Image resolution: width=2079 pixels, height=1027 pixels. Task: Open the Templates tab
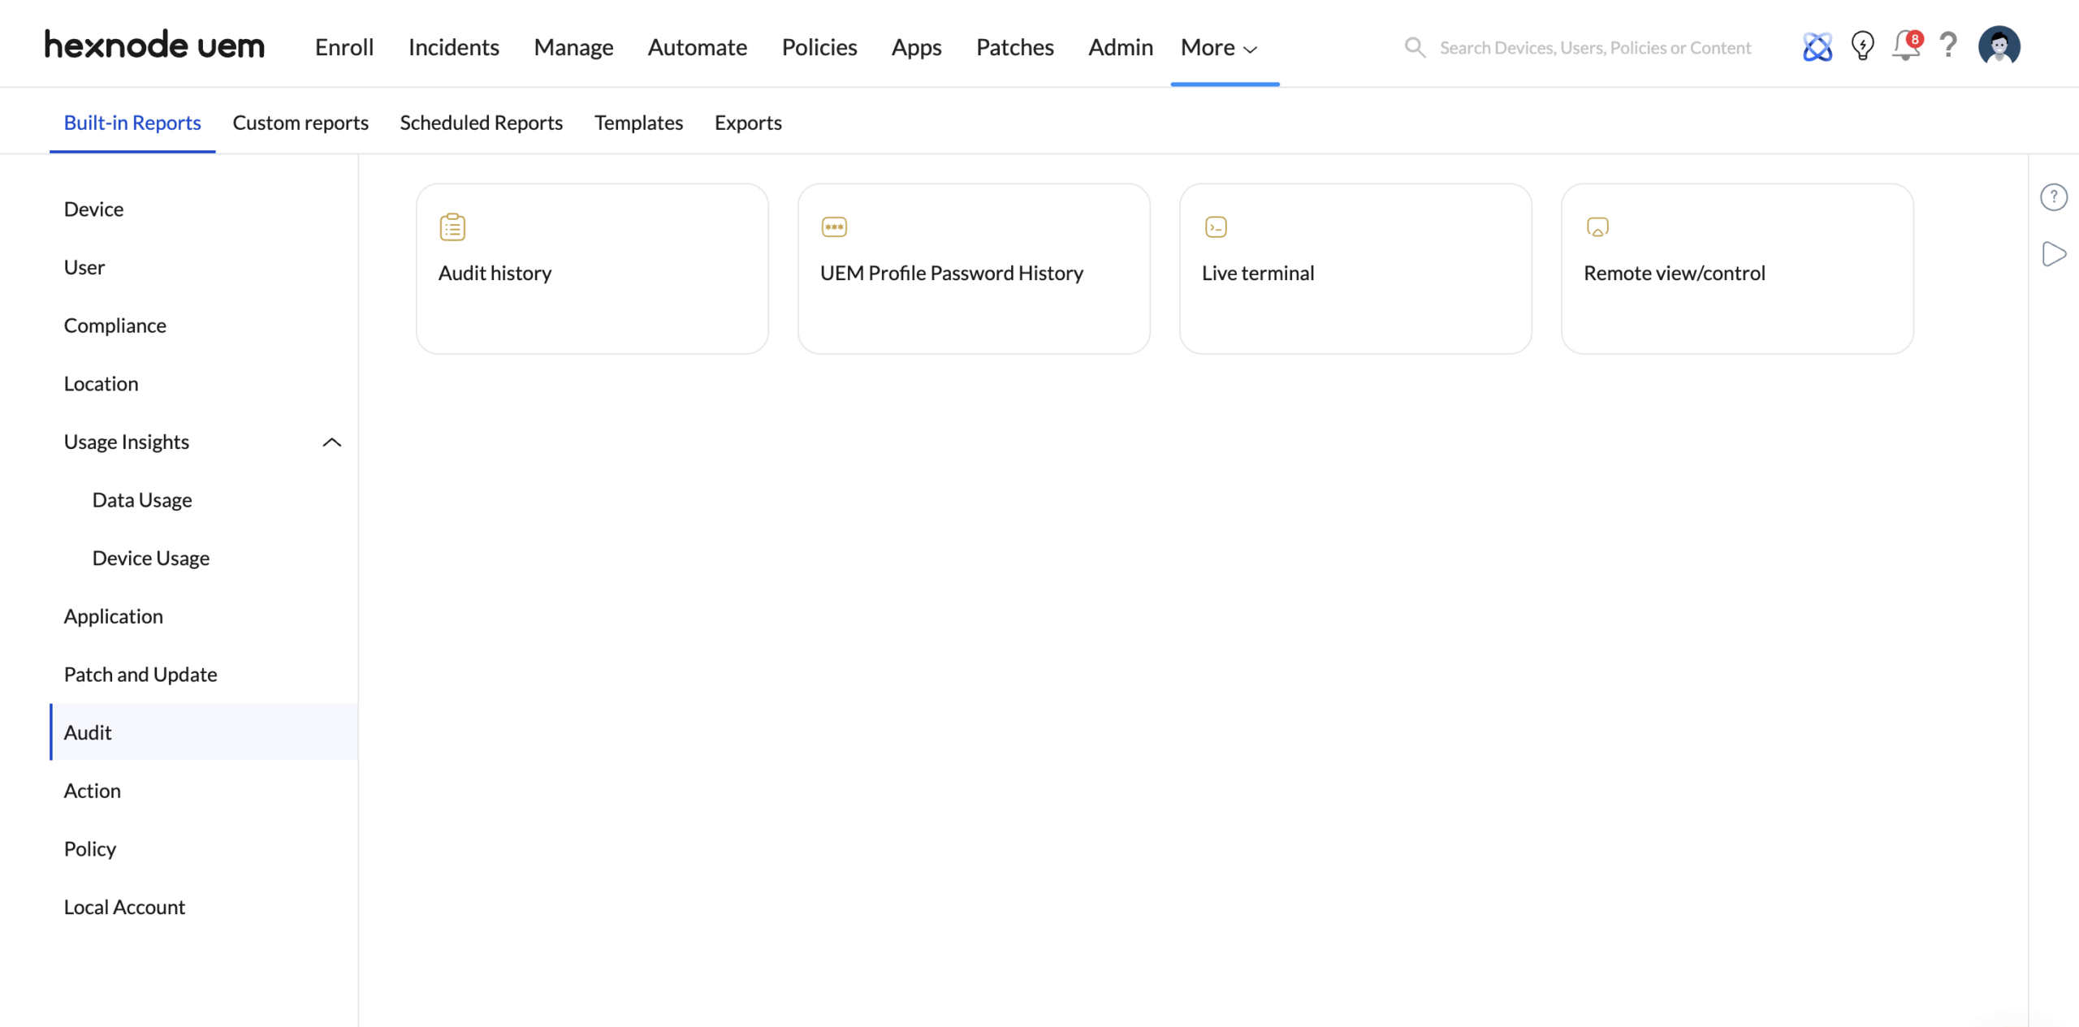pos(638,122)
